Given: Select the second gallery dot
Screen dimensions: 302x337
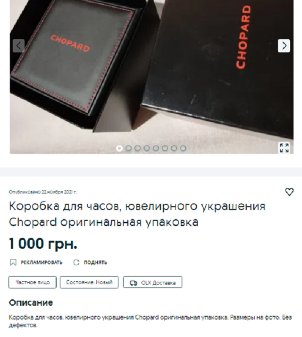Looking at the screenshot, I should [x=128, y=148].
